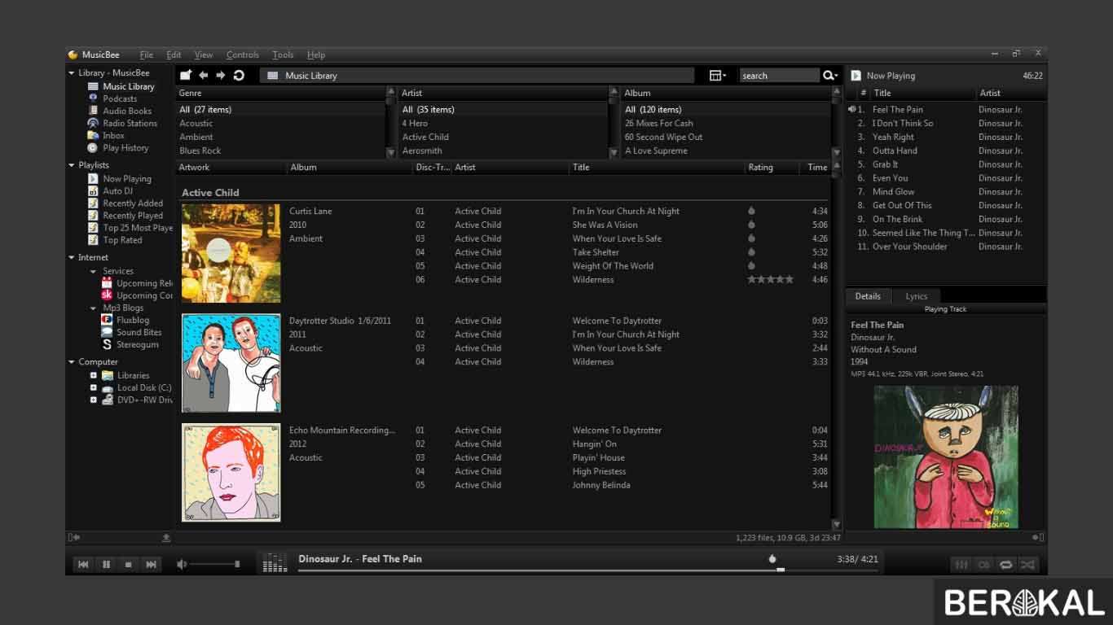Go forward with the right arrow icon

pyautogui.click(x=221, y=75)
